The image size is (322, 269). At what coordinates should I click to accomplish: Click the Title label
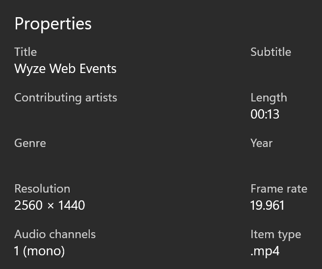point(25,52)
